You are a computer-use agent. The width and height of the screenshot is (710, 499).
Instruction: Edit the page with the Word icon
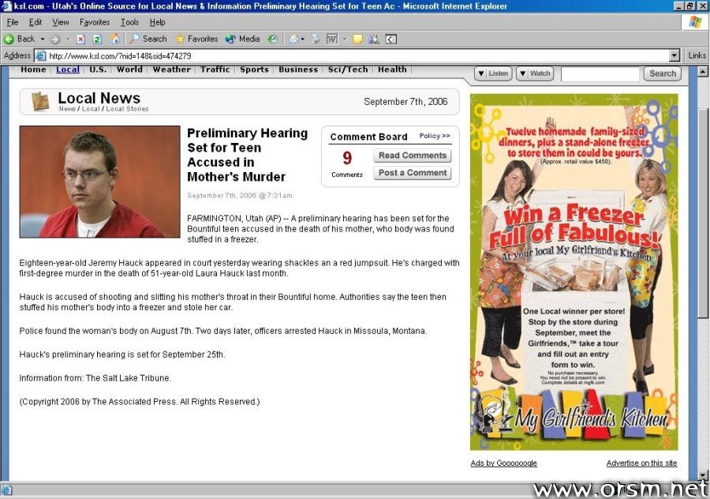coord(332,39)
